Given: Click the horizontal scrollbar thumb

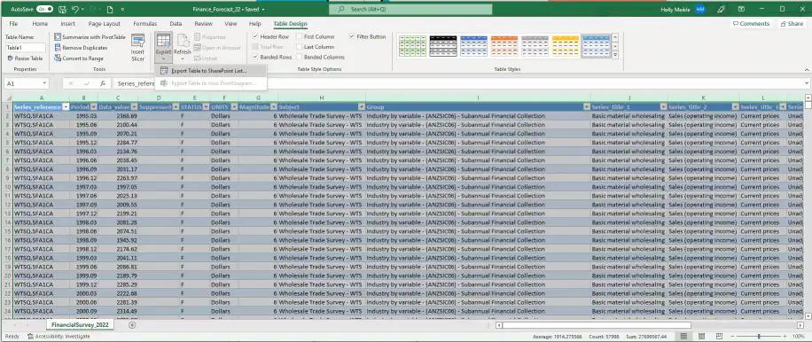Looking at the screenshot, I should [x=596, y=325].
